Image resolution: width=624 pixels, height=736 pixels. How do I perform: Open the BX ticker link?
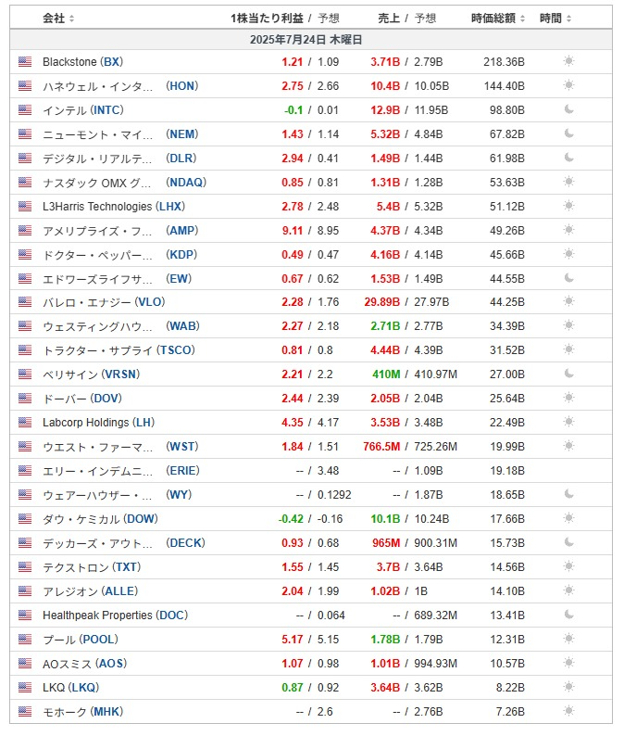(111, 61)
